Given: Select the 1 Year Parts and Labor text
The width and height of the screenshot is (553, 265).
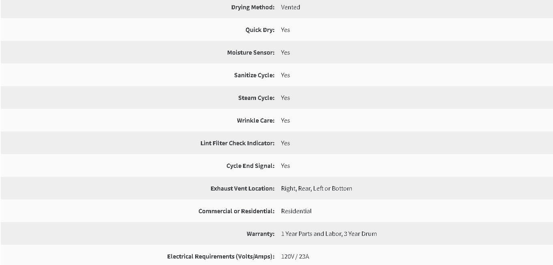Looking at the screenshot, I should tap(311, 234).
